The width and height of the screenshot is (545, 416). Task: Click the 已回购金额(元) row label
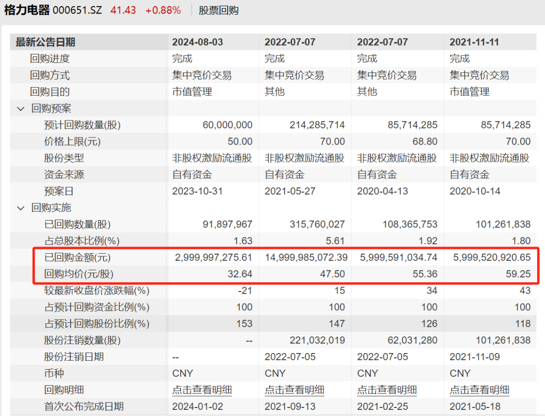click(x=77, y=257)
